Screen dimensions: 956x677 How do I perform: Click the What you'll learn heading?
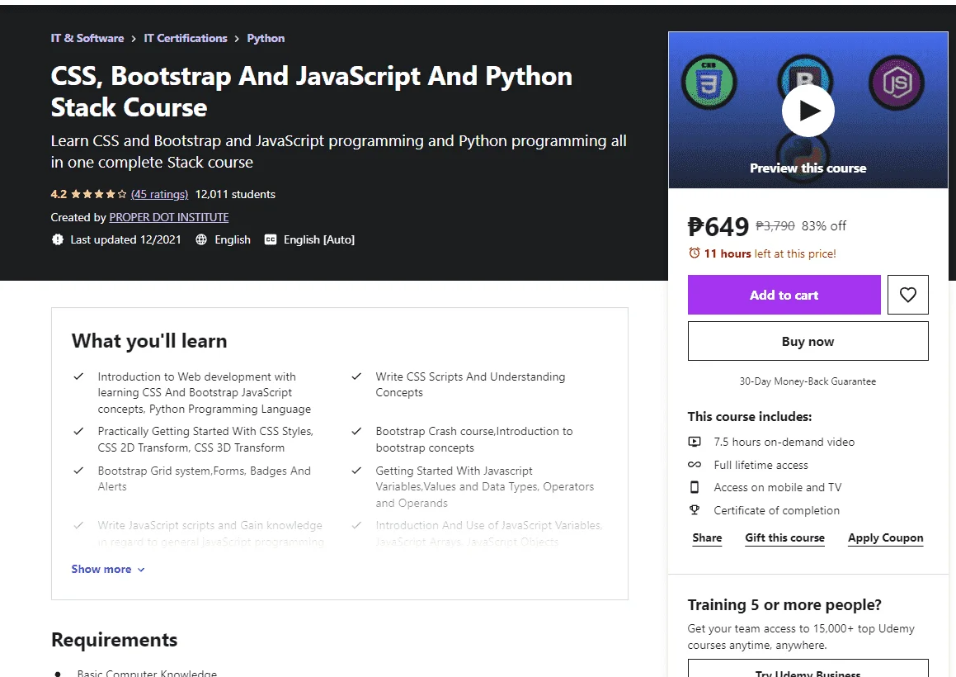tap(149, 341)
